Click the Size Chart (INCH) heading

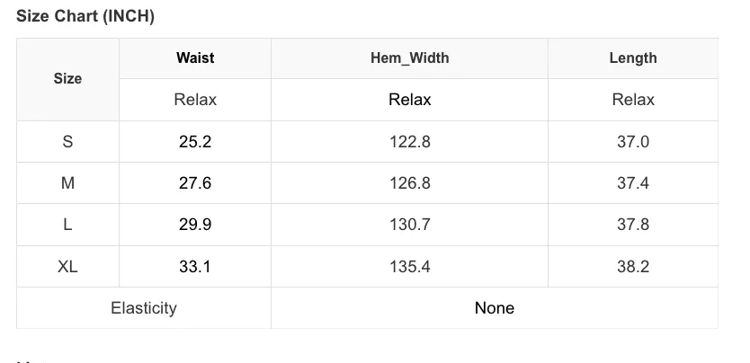point(85,16)
